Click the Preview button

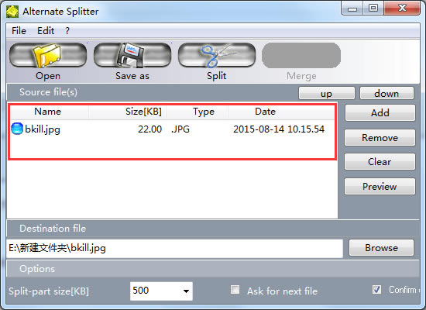(380, 186)
